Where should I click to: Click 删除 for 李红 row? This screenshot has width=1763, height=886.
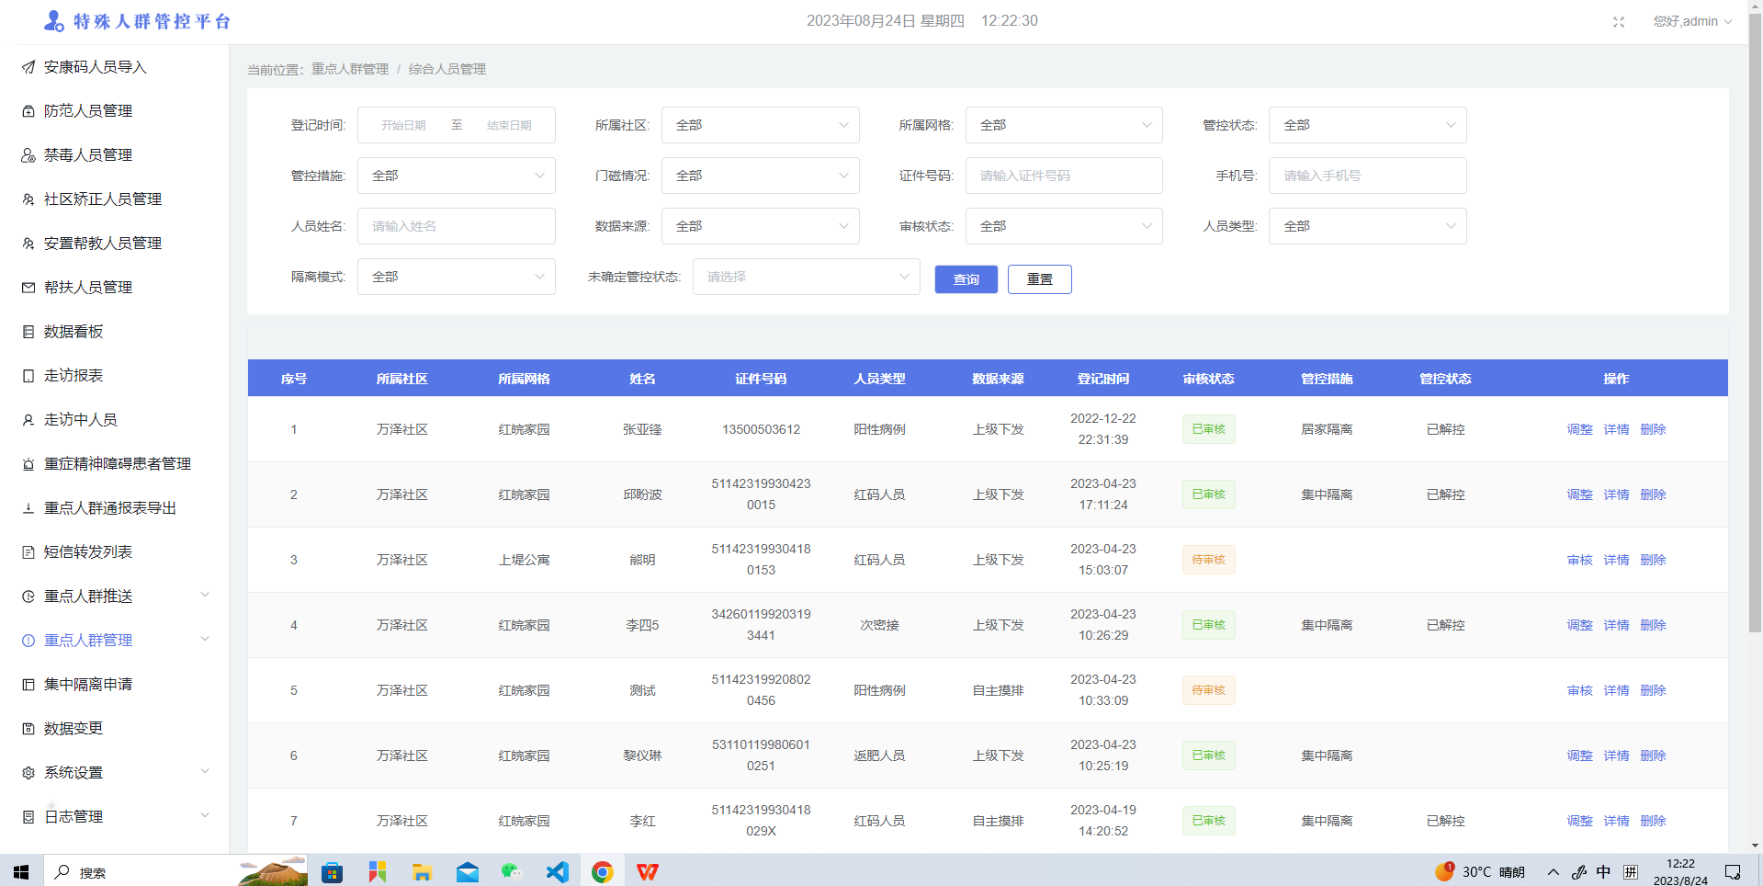pos(1653,821)
